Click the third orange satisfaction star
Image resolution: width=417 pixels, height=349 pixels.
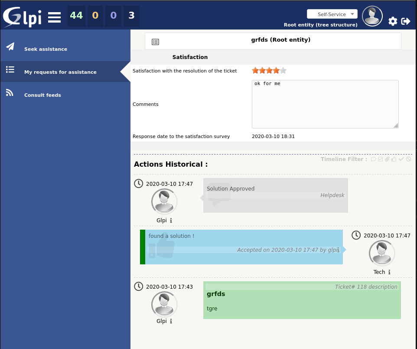[x=269, y=70]
